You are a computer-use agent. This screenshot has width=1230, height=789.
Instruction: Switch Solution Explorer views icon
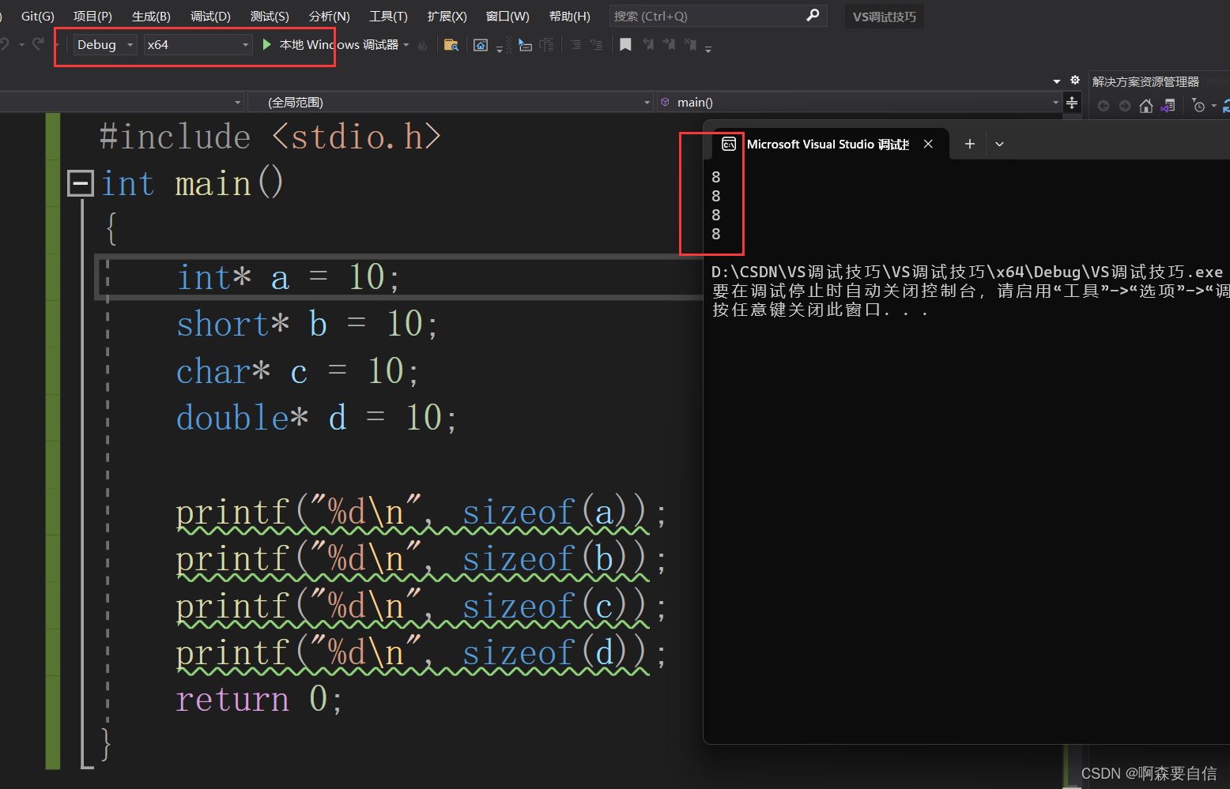click(x=1168, y=106)
